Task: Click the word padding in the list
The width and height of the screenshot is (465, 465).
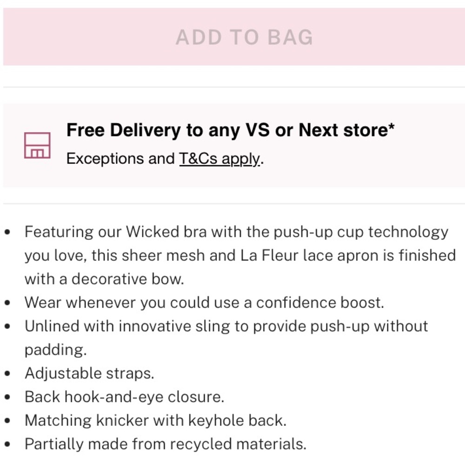Action: (55, 350)
